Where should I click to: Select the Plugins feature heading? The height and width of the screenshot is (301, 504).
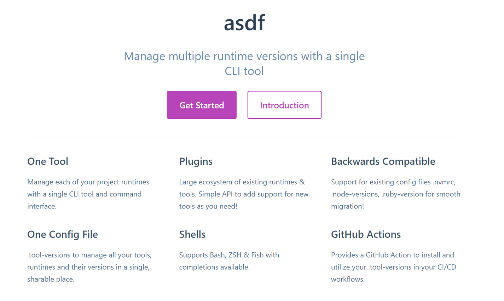tap(196, 161)
